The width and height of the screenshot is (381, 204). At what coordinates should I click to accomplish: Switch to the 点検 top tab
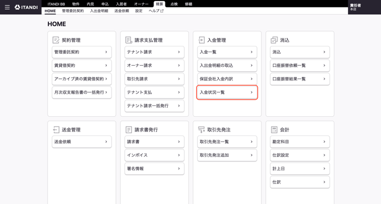click(x=174, y=4)
